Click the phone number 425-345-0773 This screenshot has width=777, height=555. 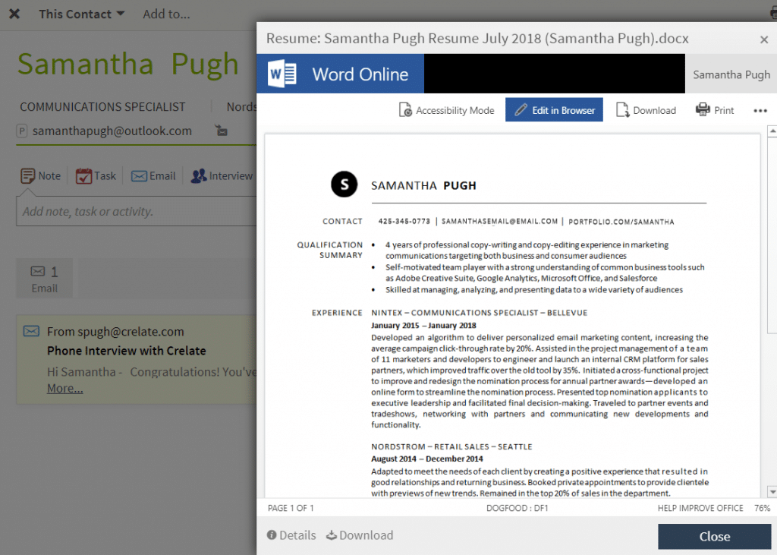tap(404, 221)
